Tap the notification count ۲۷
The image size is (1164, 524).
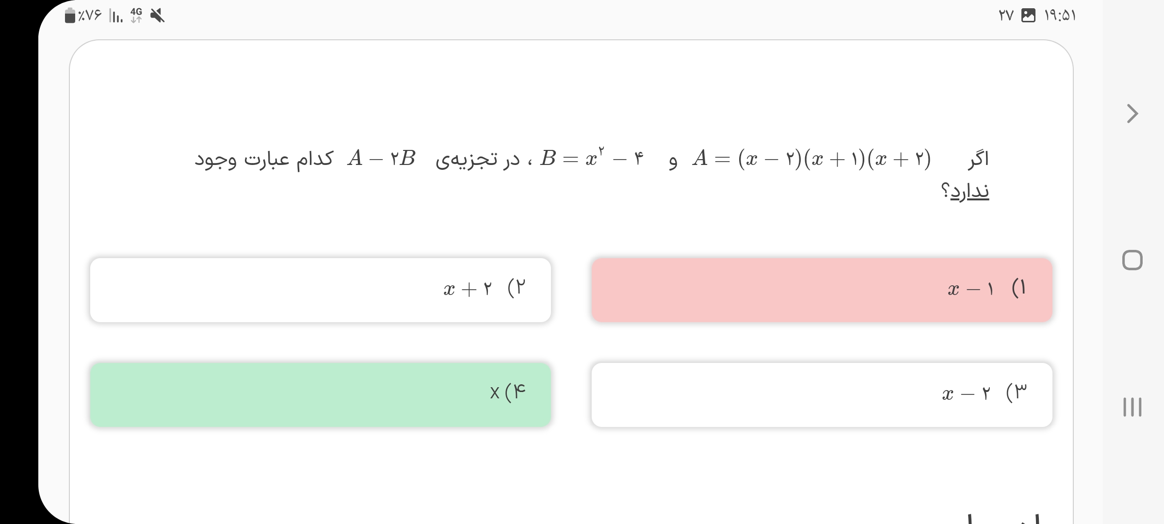[x=1006, y=16]
